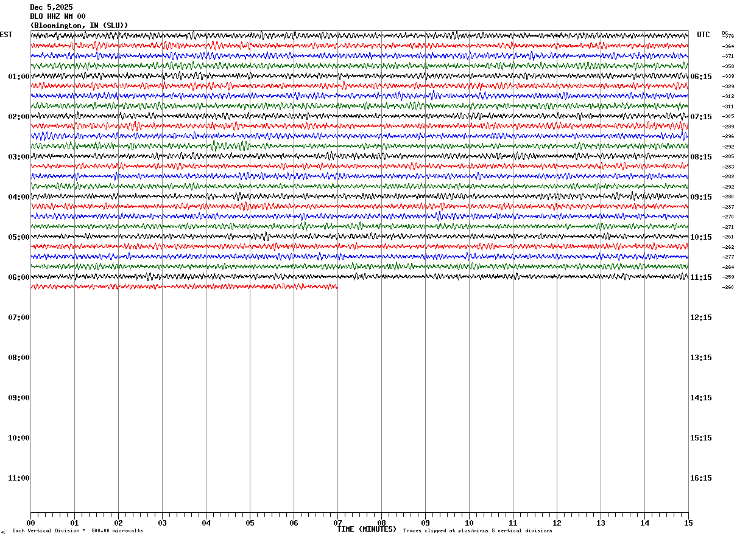
Task: Click the '04:00' EST hour label
Action: tap(19, 197)
